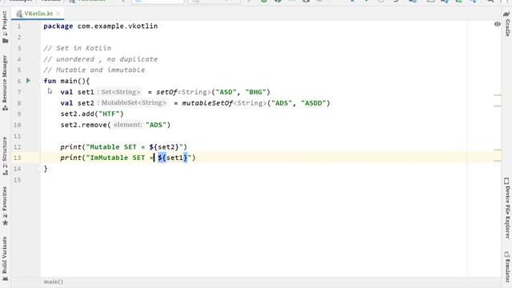Viewport: 512px width, 288px height.
Task: Click the 'setOf' function call
Action: 166,92
